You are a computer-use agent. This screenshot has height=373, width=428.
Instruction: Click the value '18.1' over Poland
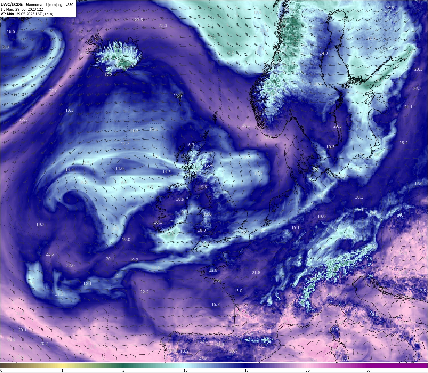click(x=359, y=197)
